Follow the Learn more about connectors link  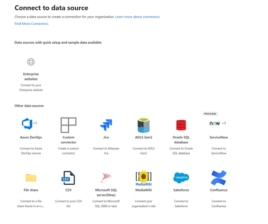click(x=138, y=17)
